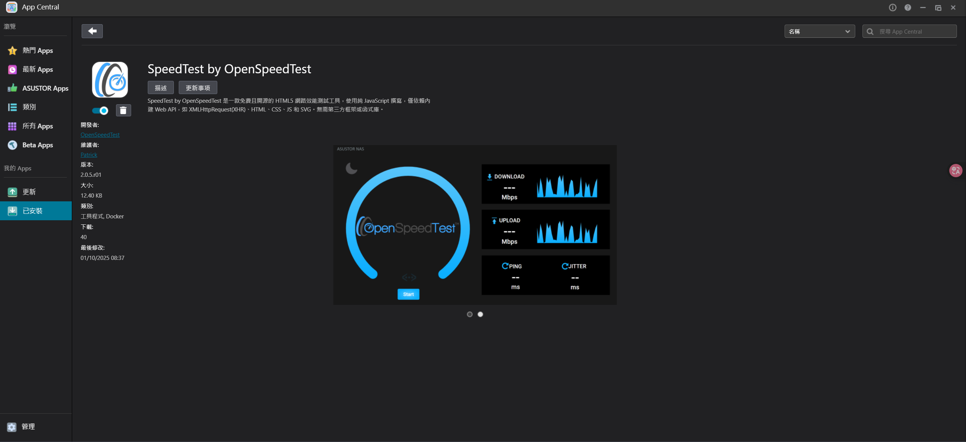Expand the 名稱 sort dropdown
966x442 pixels.
pos(819,31)
